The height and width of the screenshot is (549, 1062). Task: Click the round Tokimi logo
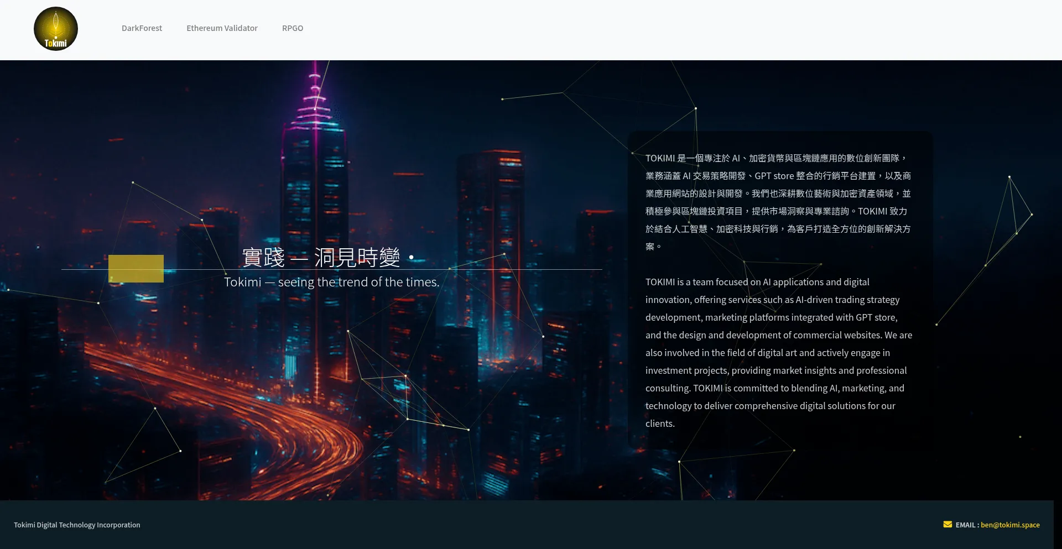point(56,29)
